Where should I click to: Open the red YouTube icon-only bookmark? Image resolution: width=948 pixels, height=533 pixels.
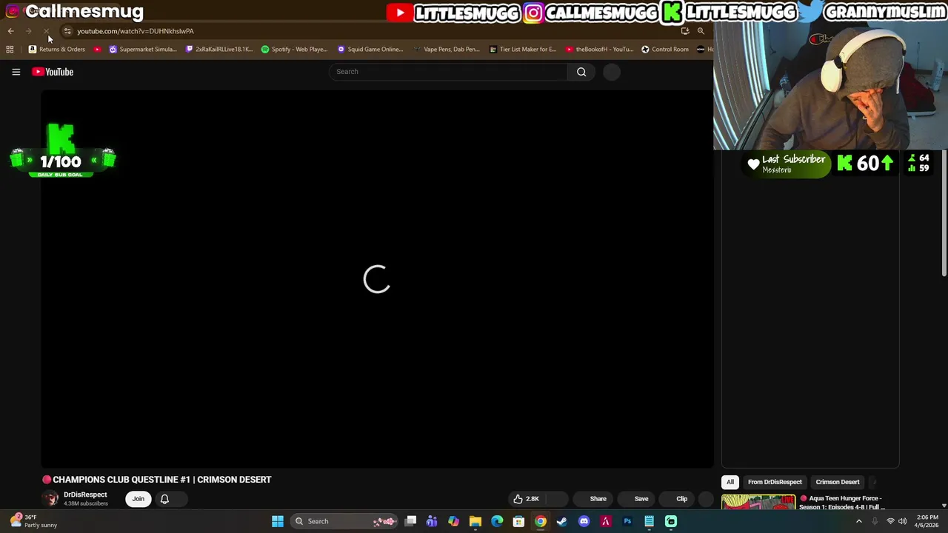97,50
